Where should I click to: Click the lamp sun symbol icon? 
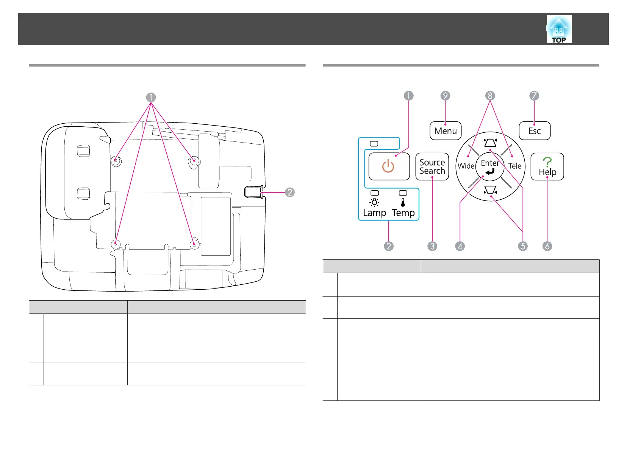click(374, 203)
